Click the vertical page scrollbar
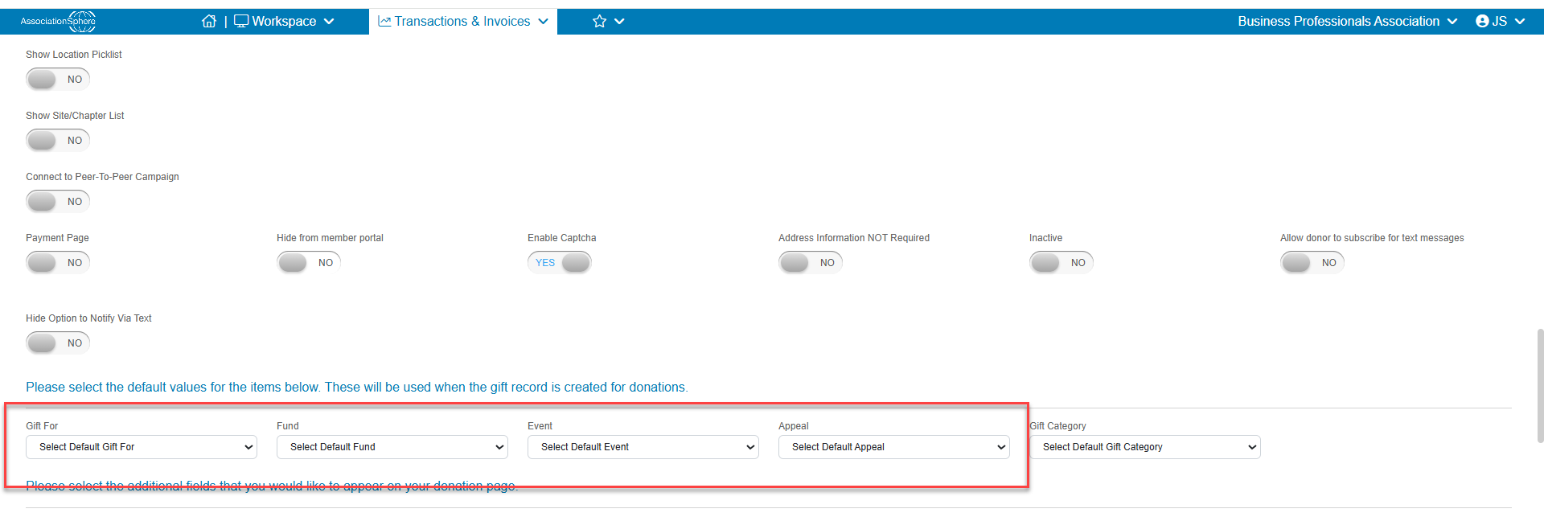The width and height of the screenshot is (1544, 517). pyautogui.click(x=1539, y=386)
